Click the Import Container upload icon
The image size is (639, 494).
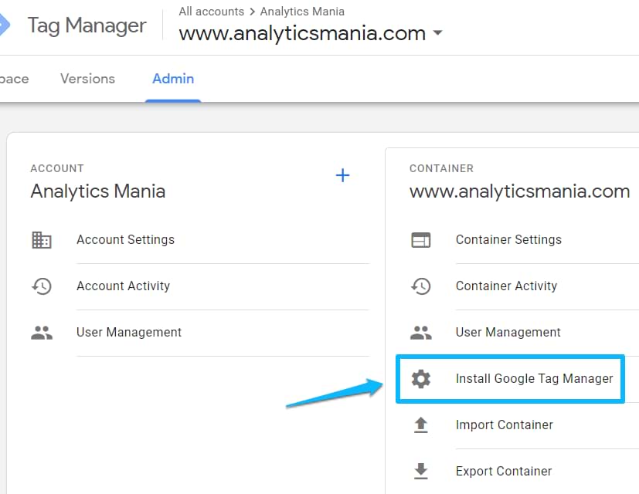tap(421, 425)
